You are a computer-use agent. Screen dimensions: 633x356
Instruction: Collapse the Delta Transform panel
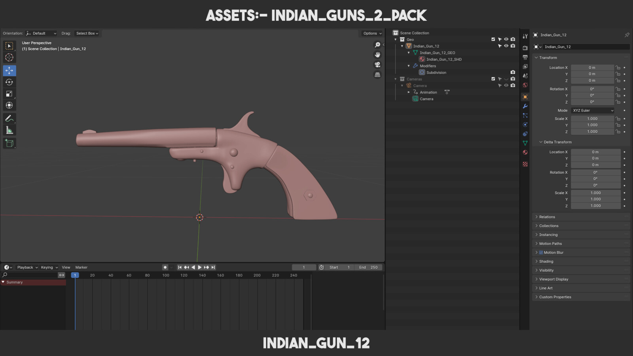557,142
